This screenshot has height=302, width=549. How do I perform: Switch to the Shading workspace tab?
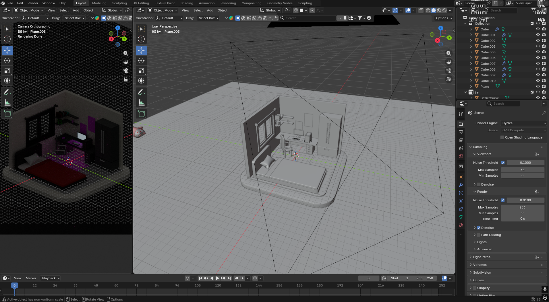tap(187, 3)
